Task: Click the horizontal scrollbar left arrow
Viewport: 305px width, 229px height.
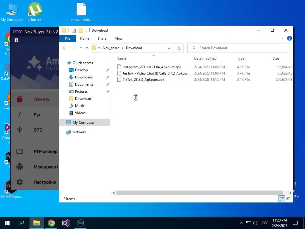Action: click(x=114, y=193)
